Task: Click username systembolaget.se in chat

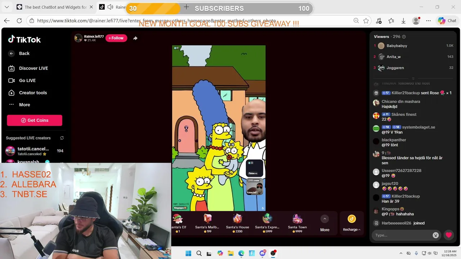Action: coord(419,127)
